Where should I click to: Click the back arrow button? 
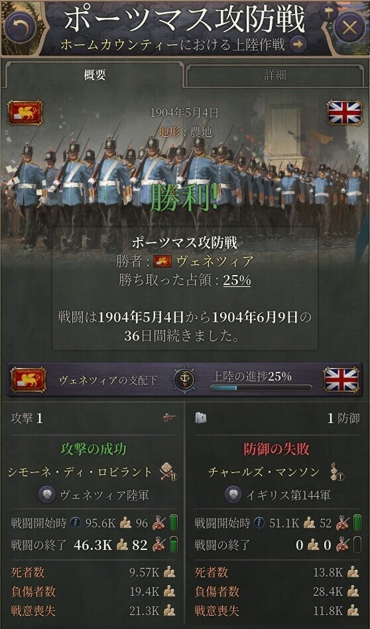21,27
